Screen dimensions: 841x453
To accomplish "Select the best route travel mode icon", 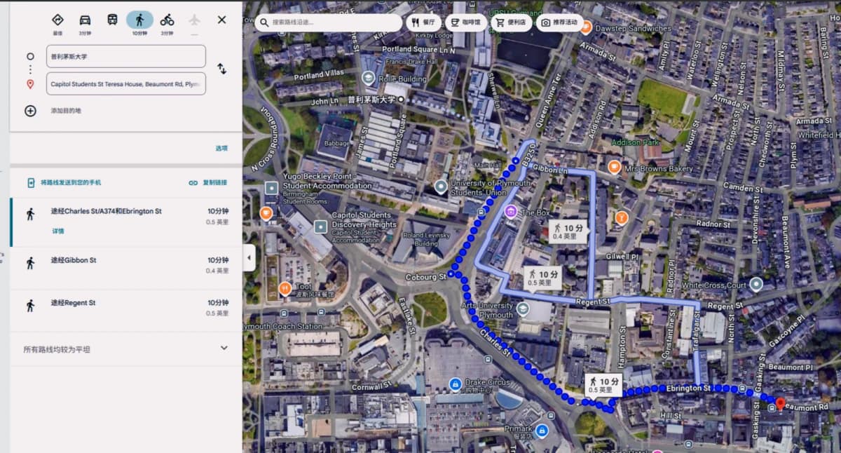I will tap(57, 19).
